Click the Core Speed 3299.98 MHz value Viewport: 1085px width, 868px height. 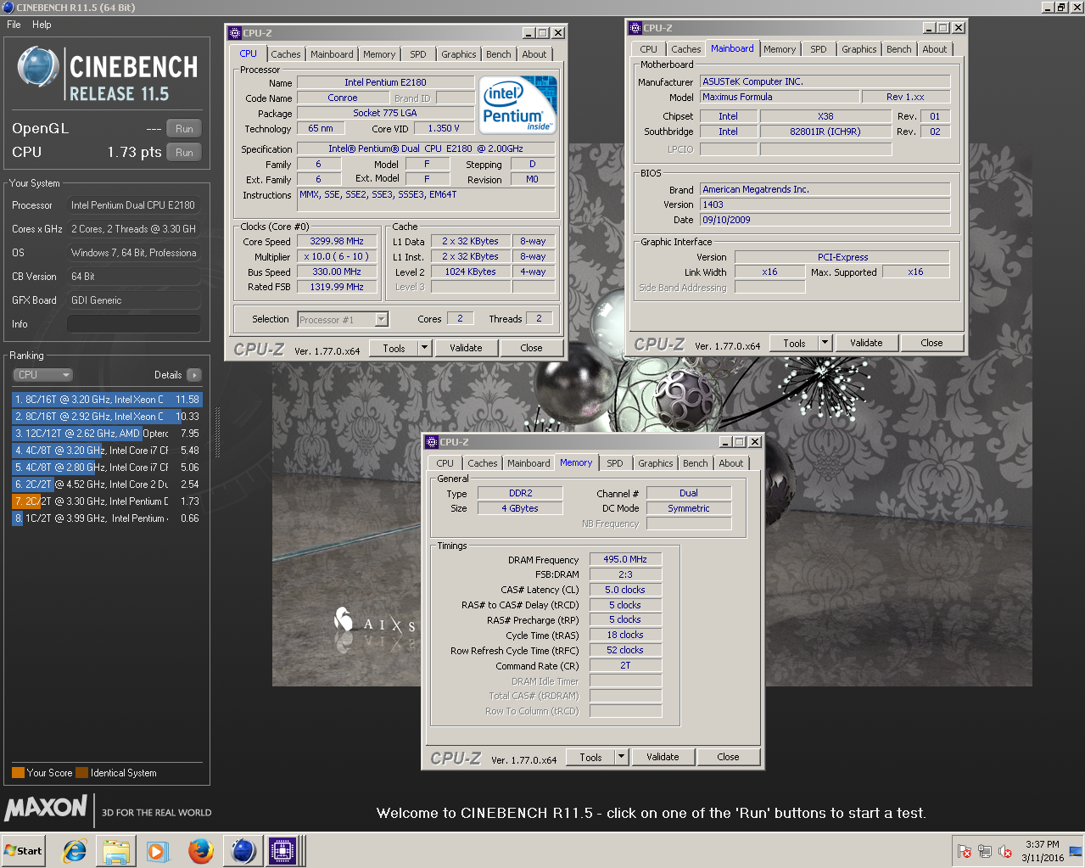[337, 242]
